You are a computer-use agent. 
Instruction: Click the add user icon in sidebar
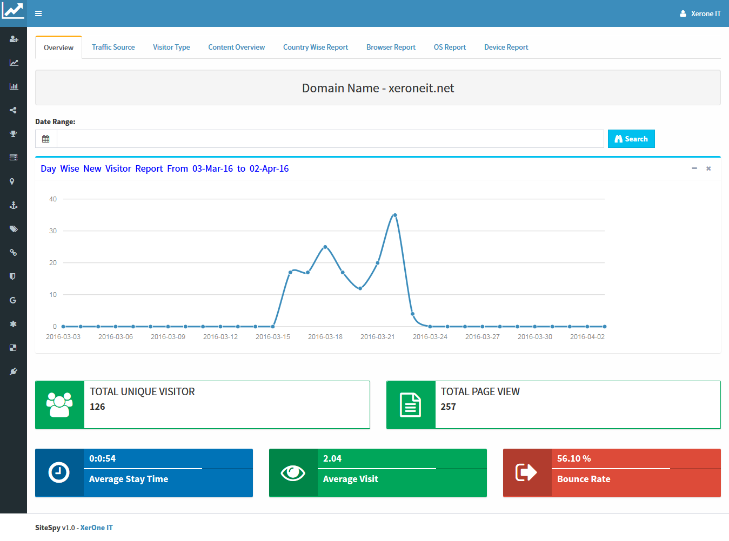[14, 39]
